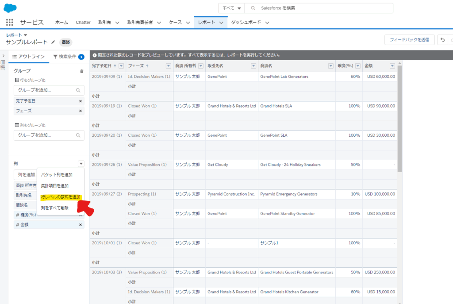Click sort arrow on 完了予定日 header
This screenshot has width=453, height=304.
[115, 66]
